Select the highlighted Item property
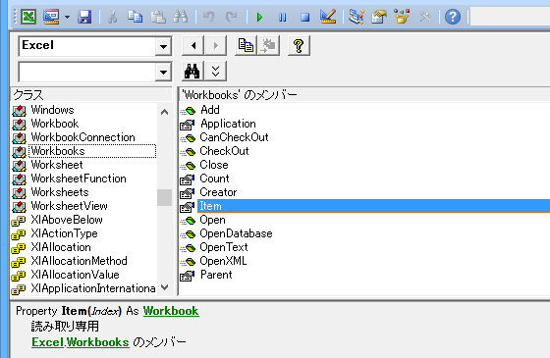This screenshot has height=358, width=550. click(x=373, y=206)
